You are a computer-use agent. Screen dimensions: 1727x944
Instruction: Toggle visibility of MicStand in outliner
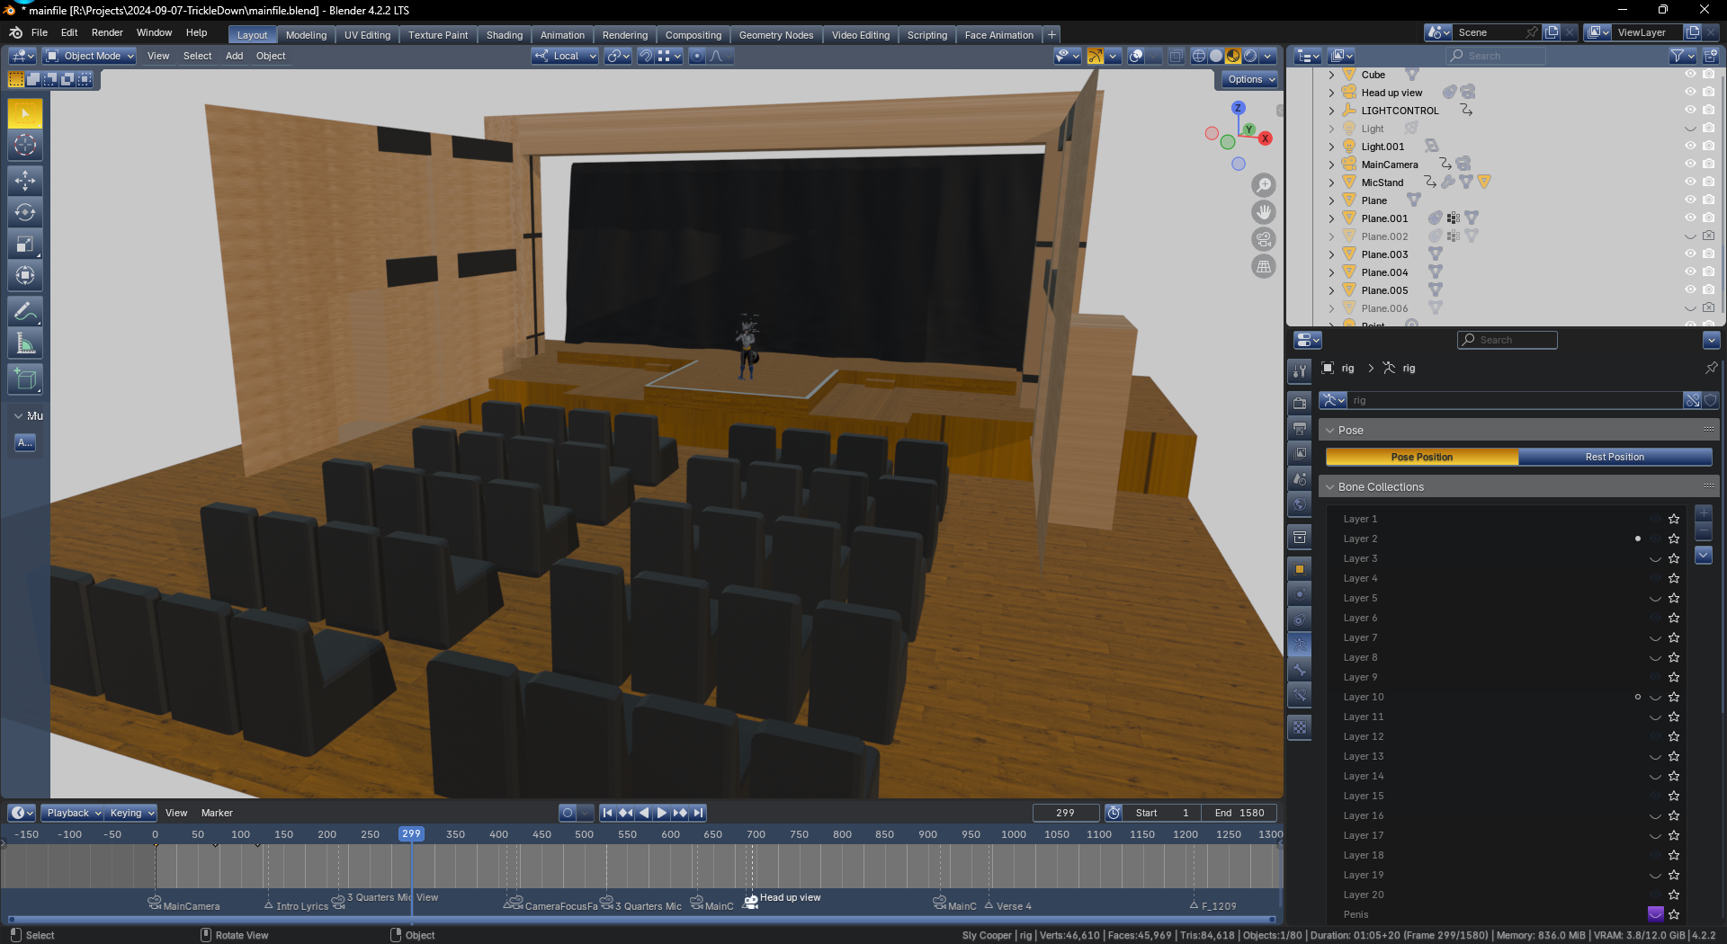tap(1690, 183)
